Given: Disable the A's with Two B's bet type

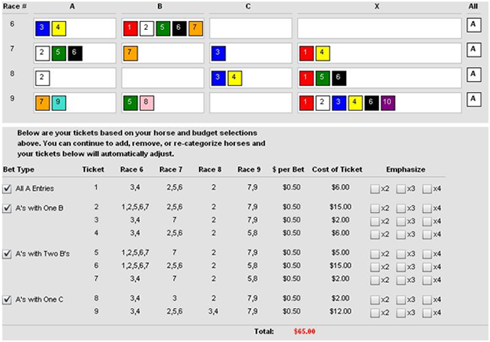Looking at the screenshot, I should coord(7,254).
